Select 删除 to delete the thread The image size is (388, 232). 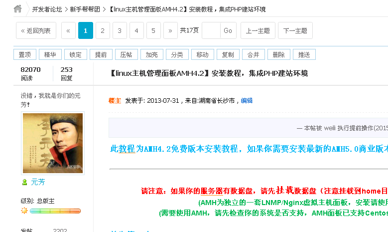[279, 54]
